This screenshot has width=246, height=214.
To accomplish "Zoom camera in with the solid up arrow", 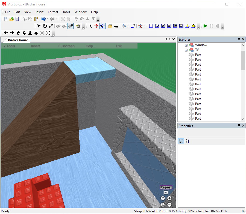I will click(30, 33).
